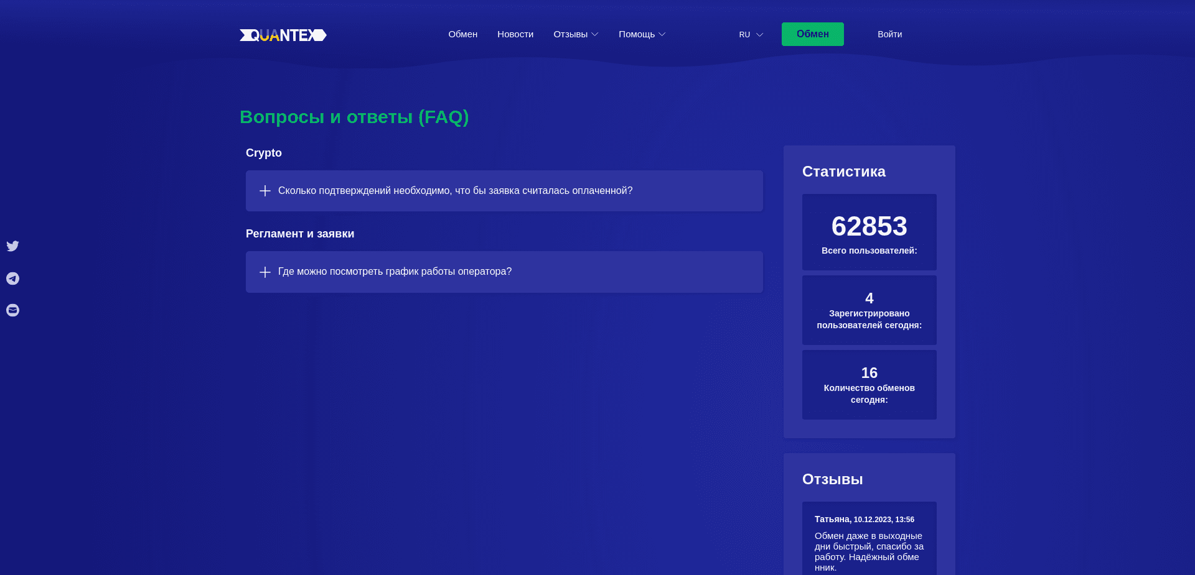Expand the Помощь dropdown

(x=637, y=34)
